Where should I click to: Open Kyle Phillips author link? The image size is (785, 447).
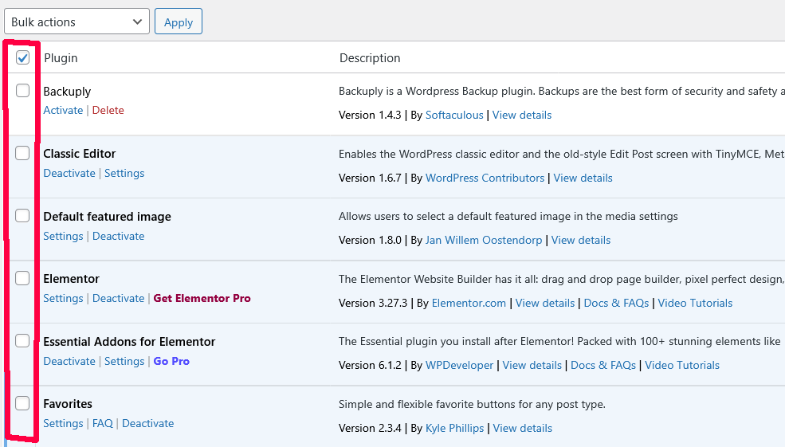(x=454, y=429)
